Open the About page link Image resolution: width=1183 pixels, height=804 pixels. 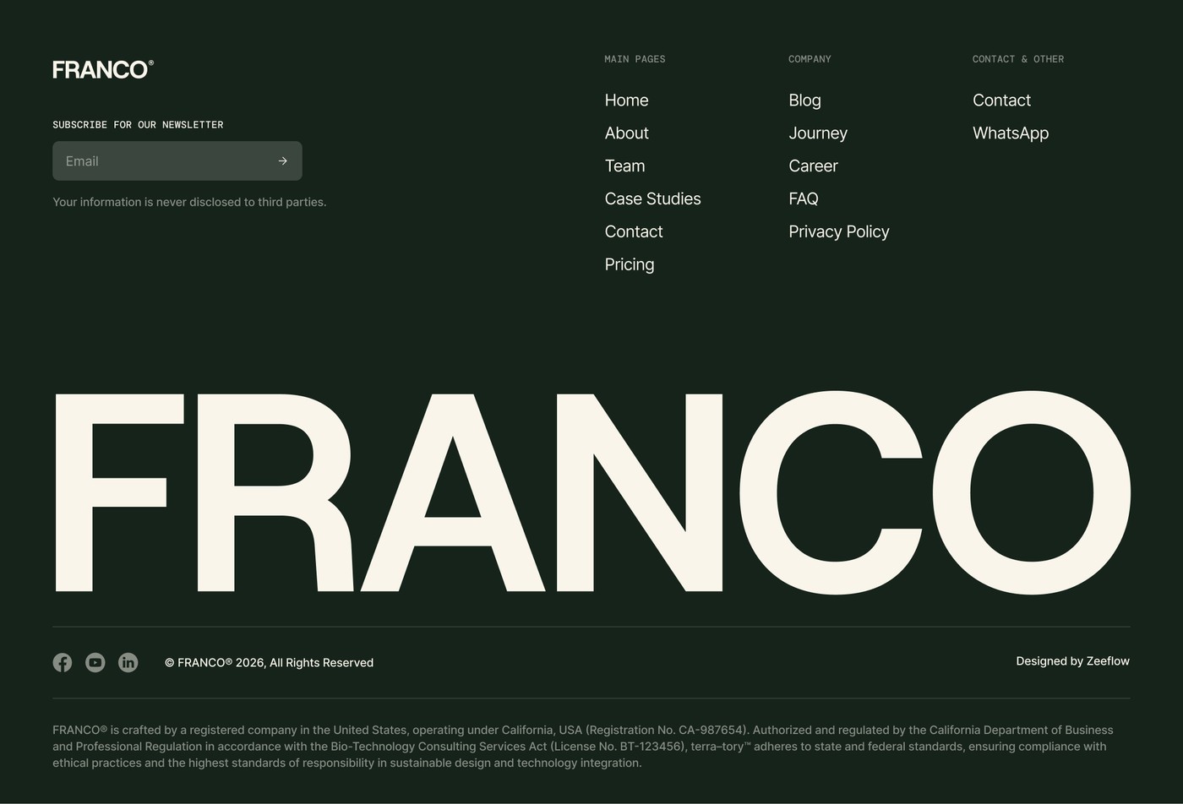coord(627,133)
